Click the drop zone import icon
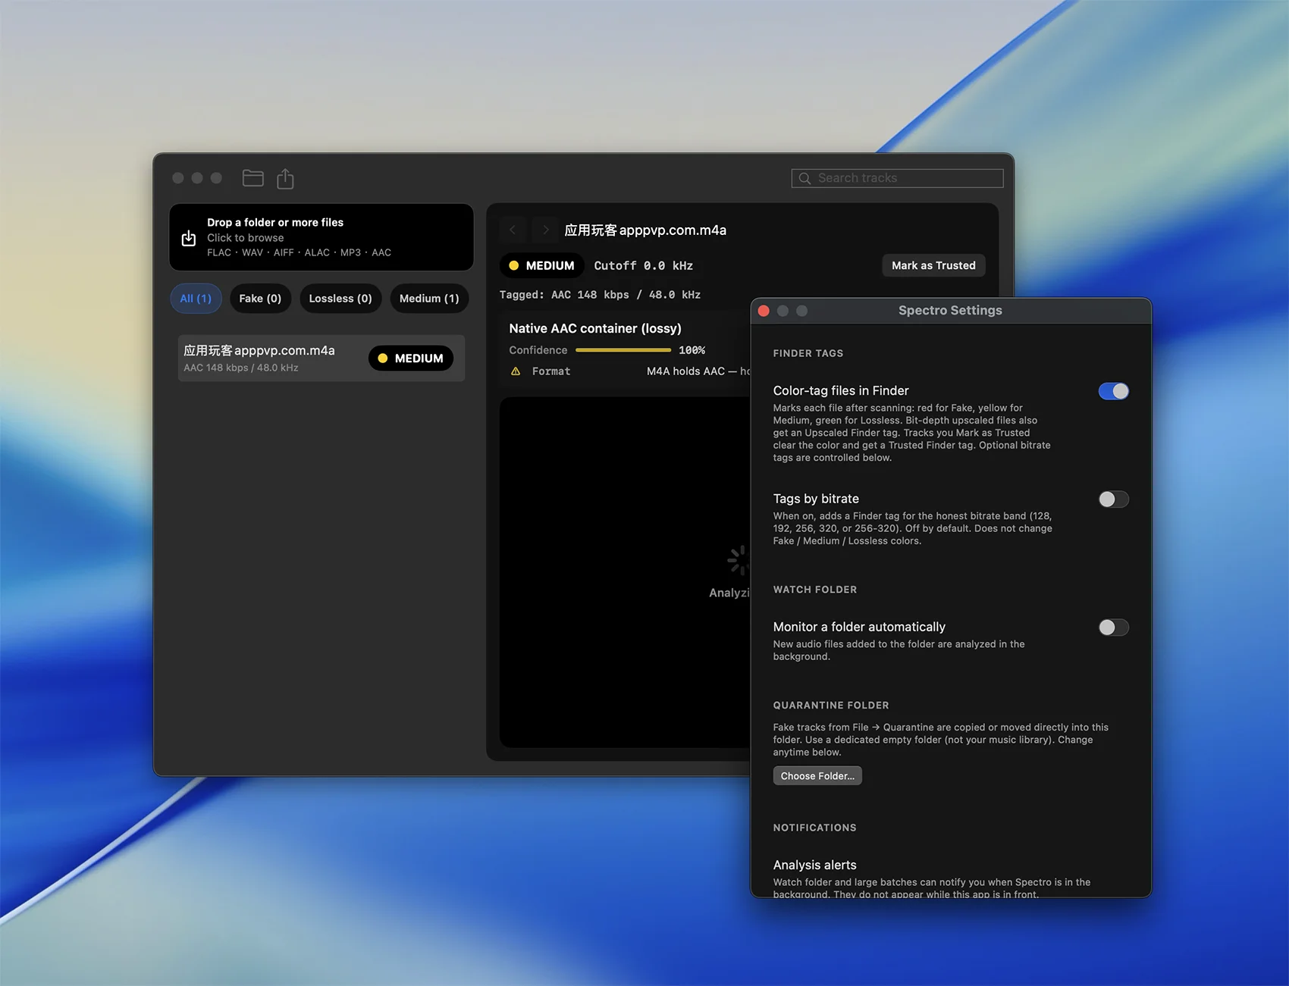 (189, 238)
